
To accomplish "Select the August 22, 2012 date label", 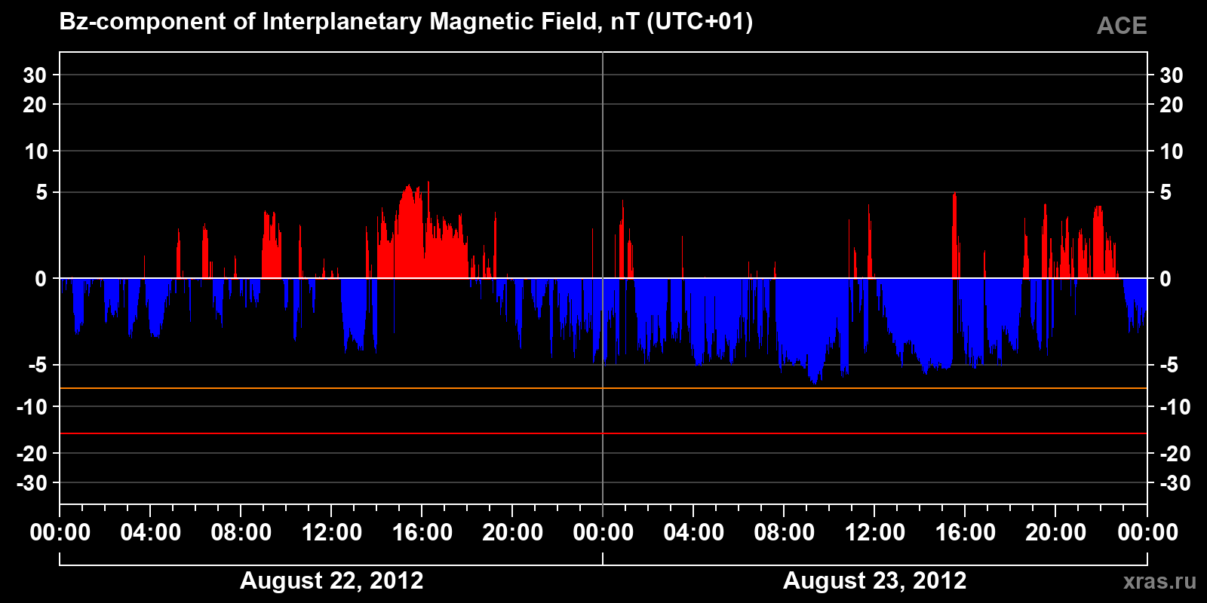I will (x=332, y=580).
